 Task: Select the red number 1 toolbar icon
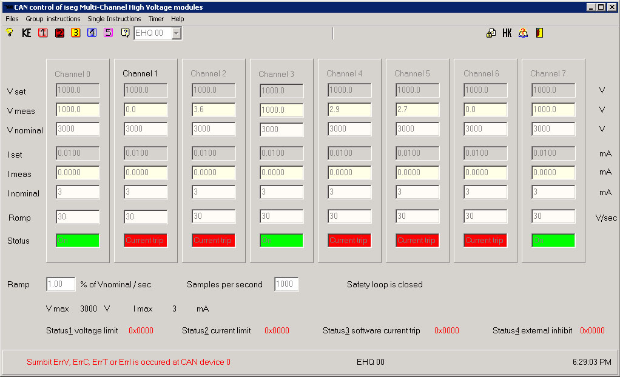pos(43,33)
